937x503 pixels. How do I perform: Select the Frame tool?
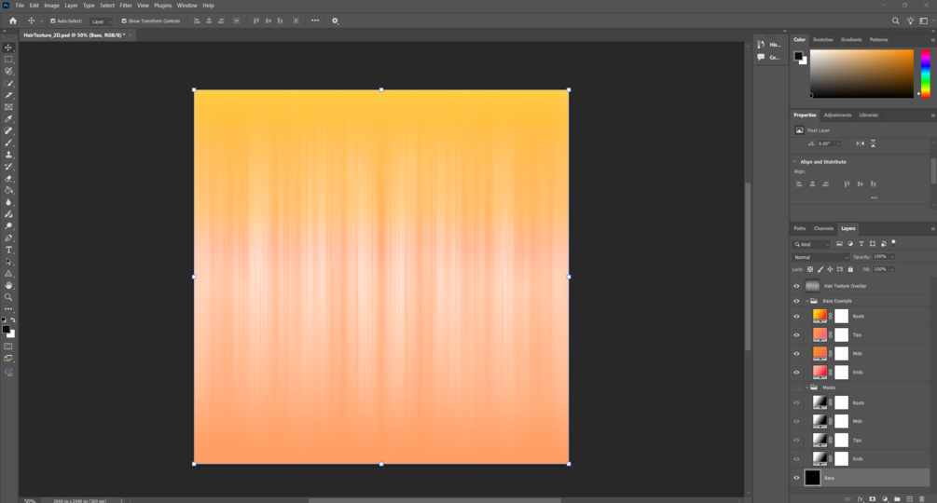[x=8, y=107]
